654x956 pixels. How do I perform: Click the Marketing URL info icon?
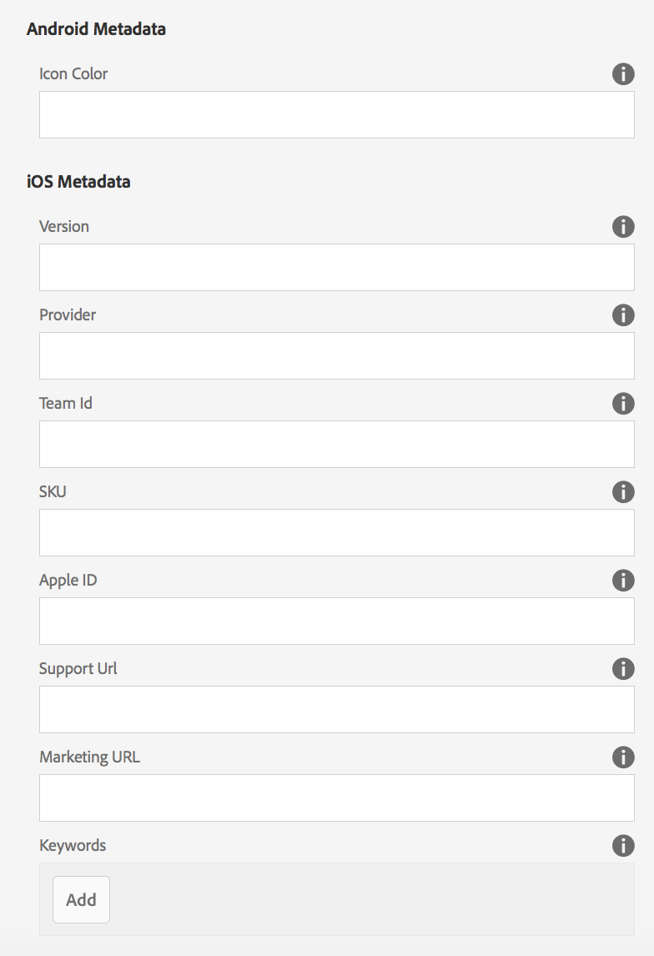[623, 757]
